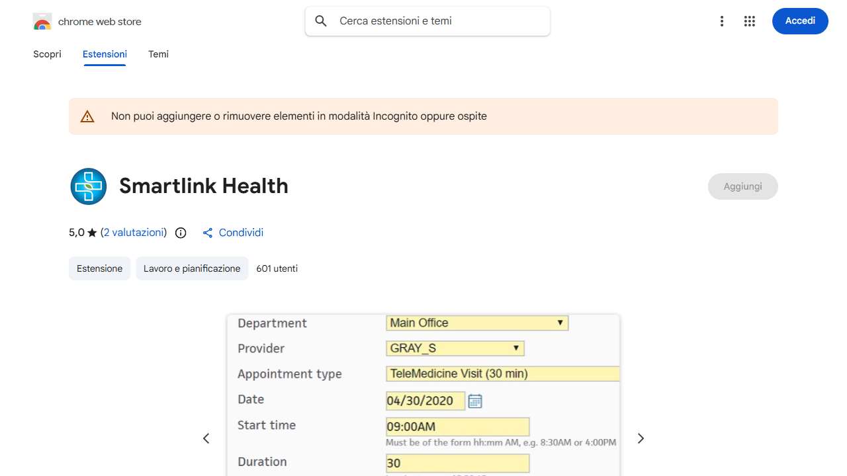The height and width of the screenshot is (476, 847).
Task: Click the chrome web store logo
Action: click(42, 21)
